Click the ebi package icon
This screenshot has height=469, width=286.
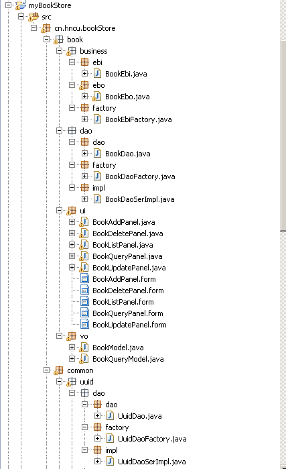click(85, 62)
